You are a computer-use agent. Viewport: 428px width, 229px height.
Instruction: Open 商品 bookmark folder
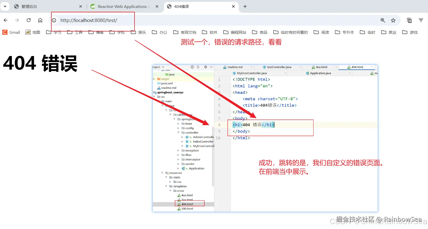pyautogui.click(x=260, y=32)
